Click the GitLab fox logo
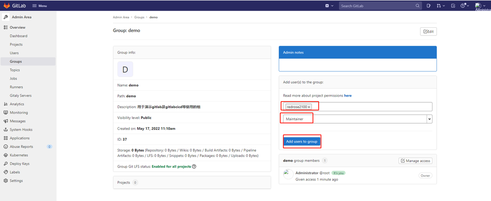This screenshot has width=491, height=201. 7,6
